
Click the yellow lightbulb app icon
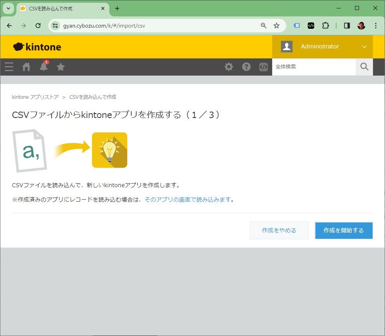(110, 150)
